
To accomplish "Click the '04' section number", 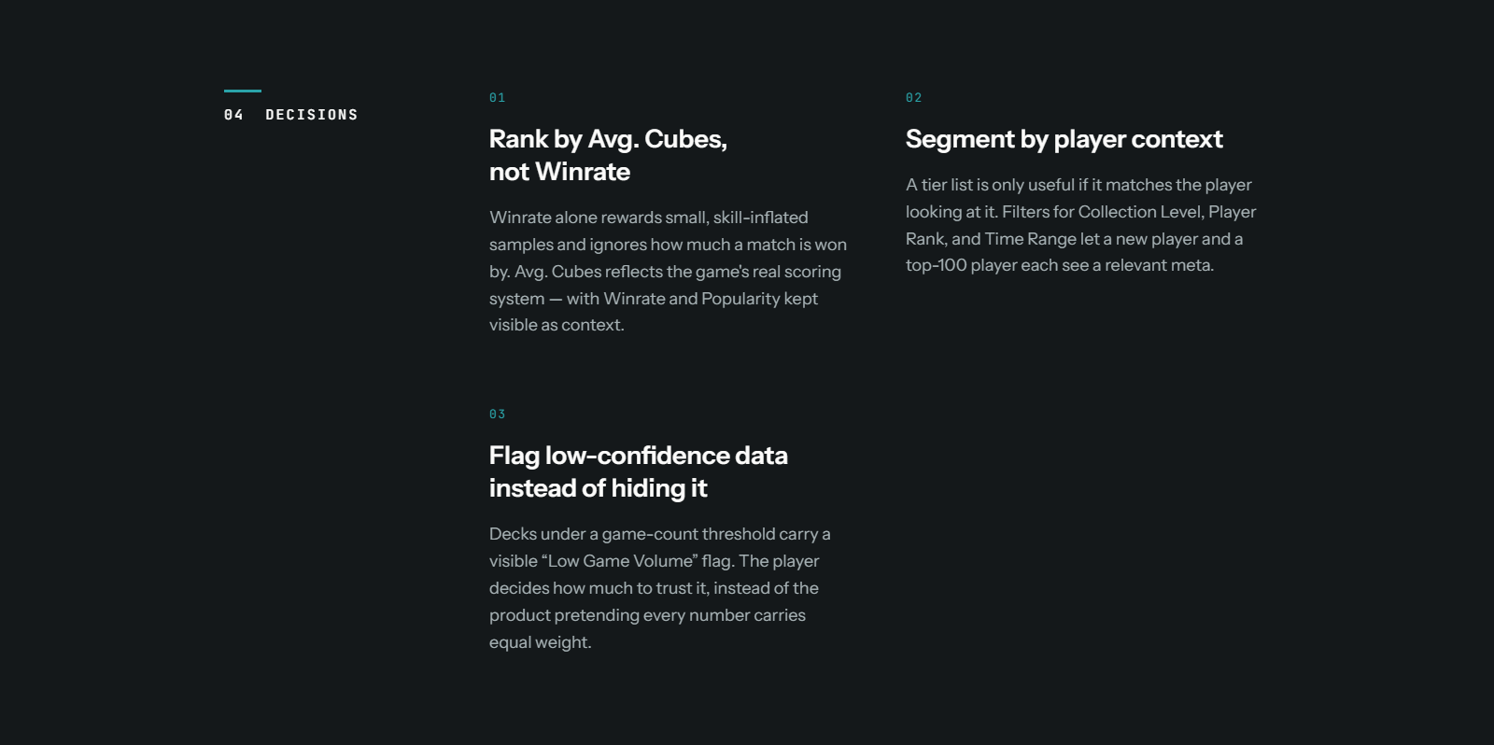I will pyautogui.click(x=233, y=115).
